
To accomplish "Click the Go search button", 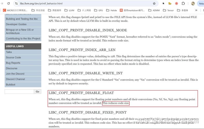I will coord(37,92).
